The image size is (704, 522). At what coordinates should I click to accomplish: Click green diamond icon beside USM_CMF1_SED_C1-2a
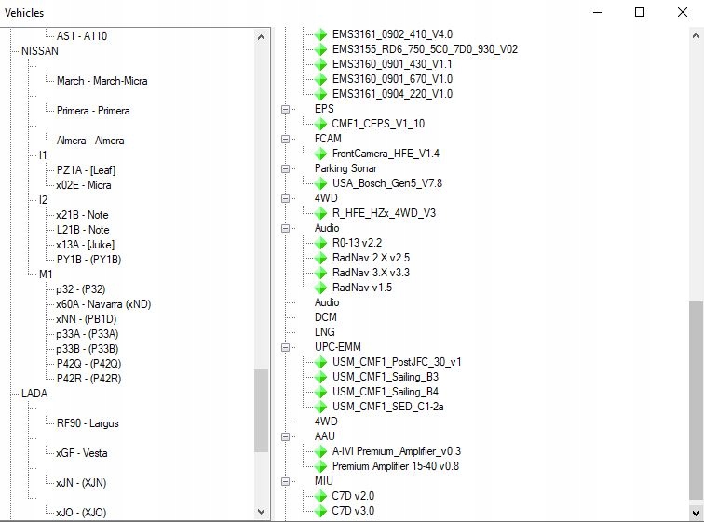pos(320,407)
